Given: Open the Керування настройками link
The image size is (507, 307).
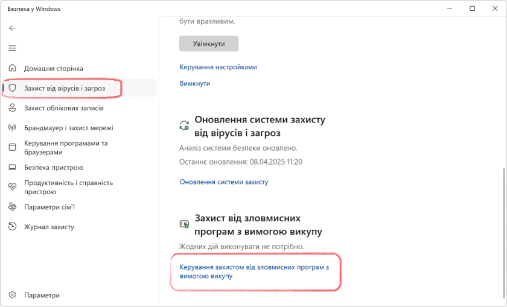Looking at the screenshot, I should 218,67.
